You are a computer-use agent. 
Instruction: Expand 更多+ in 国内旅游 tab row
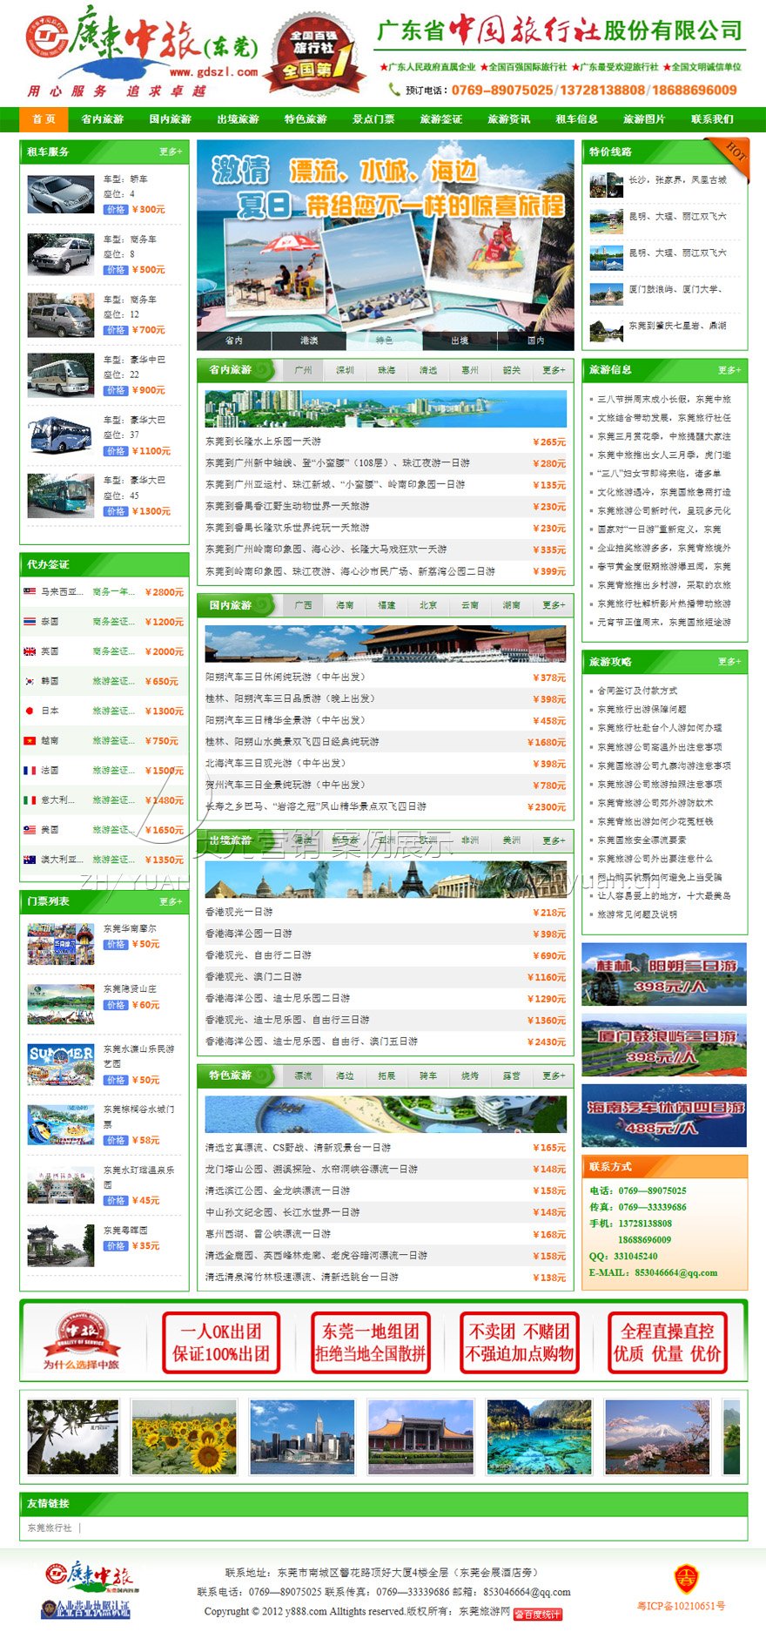click(554, 605)
